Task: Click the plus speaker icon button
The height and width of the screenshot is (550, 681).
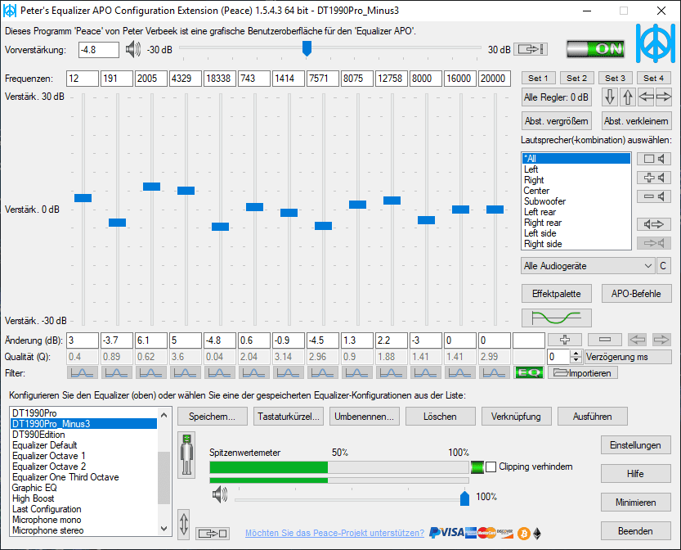Action: [x=654, y=178]
